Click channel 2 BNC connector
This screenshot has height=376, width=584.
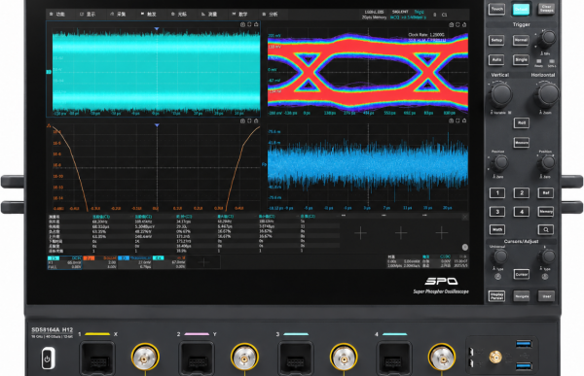tap(244, 357)
